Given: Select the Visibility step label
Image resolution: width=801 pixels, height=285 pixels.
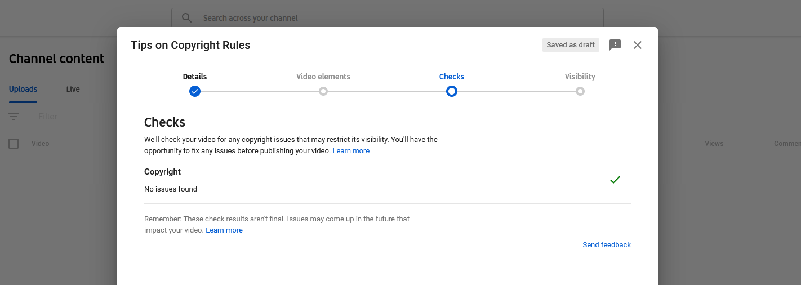Looking at the screenshot, I should [580, 77].
